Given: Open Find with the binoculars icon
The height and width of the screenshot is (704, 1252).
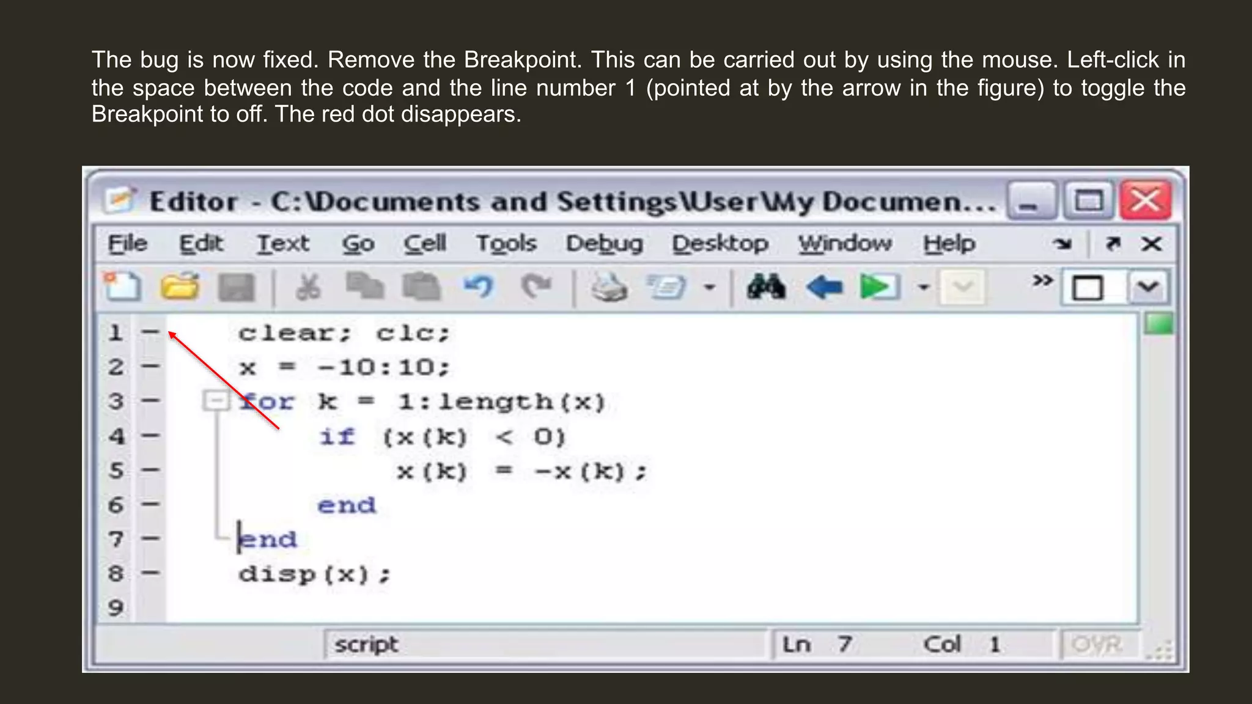Looking at the screenshot, I should click(x=766, y=287).
